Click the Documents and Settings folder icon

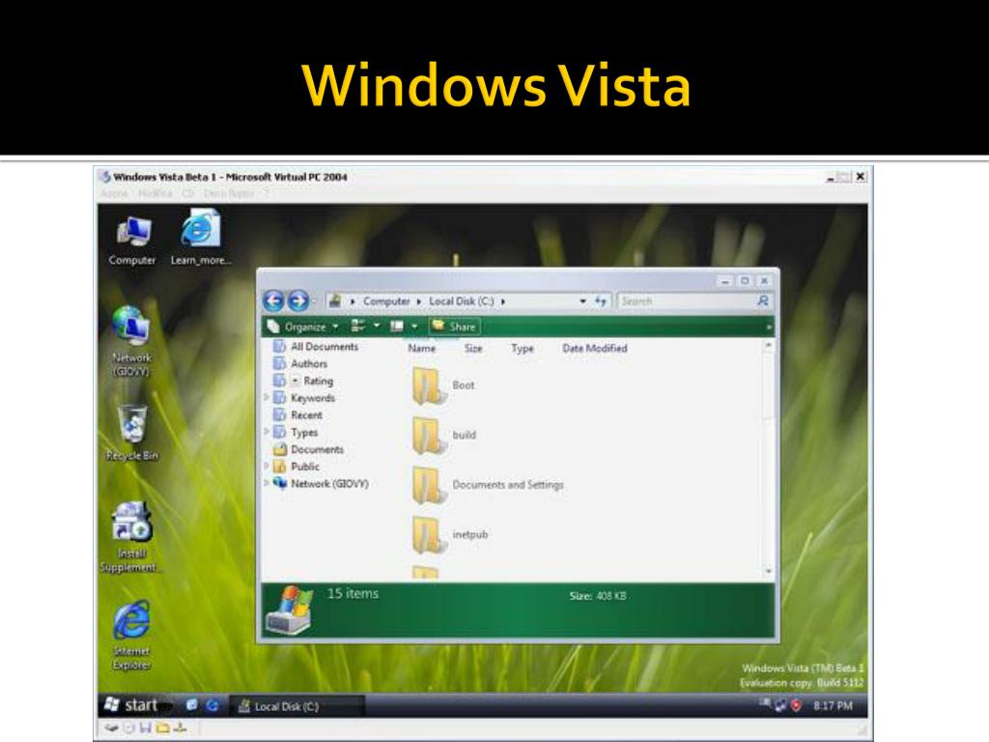(x=428, y=485)
